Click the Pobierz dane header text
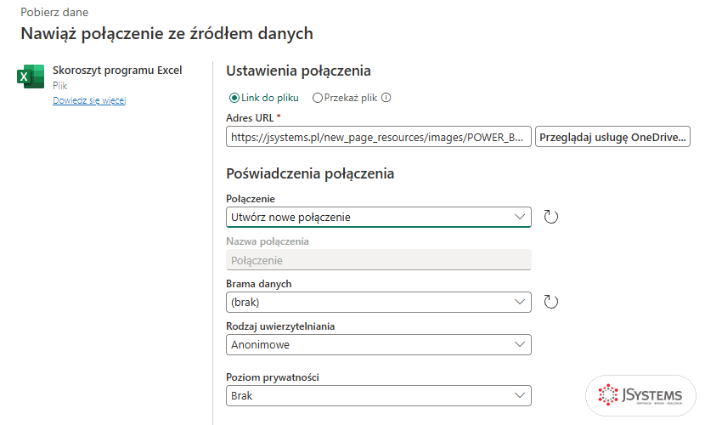The height and width of the screenshot is (425, 705). tap(54, 12)
